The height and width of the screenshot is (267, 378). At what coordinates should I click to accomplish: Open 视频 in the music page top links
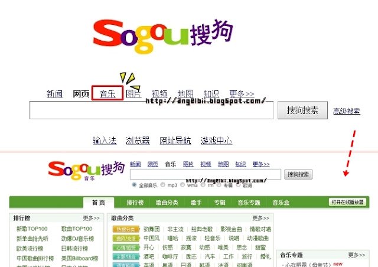[x=206, y=164]
